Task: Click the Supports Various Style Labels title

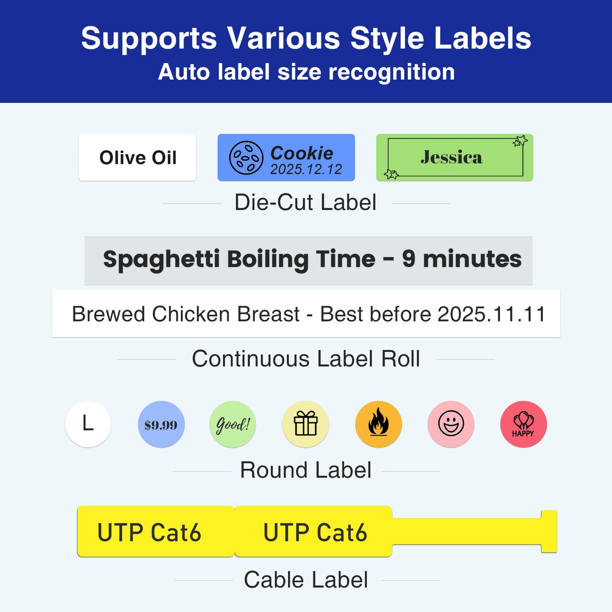Action: point(306,39)
